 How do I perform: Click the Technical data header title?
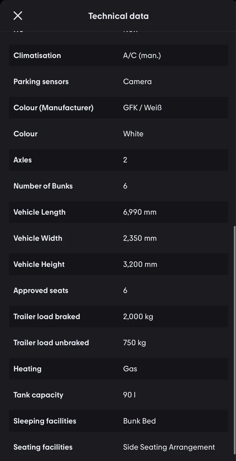click(118, 16)
